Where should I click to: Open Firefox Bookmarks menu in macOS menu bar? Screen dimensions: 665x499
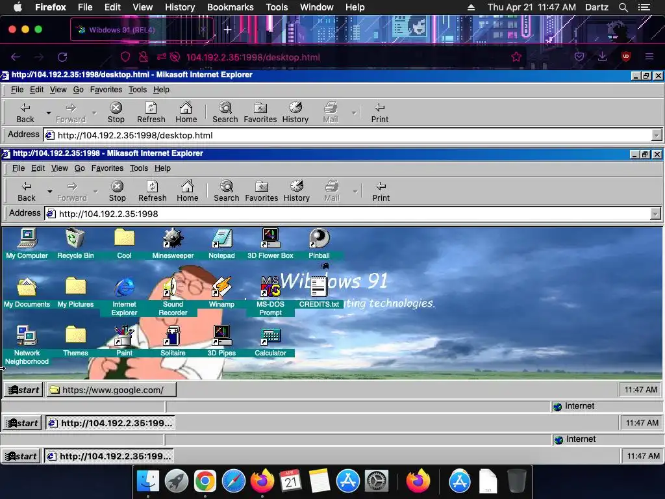(x=231, y=7)
